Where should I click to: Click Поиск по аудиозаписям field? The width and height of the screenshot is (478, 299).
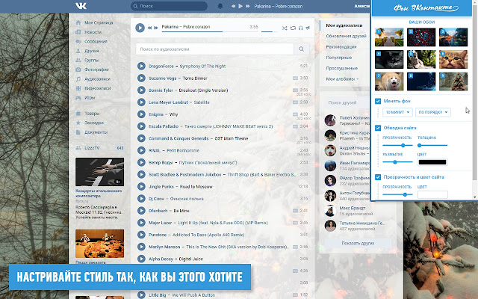tap(214, 49)
